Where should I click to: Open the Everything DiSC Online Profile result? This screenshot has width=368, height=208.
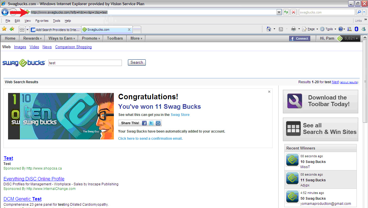(x=34, y=179)
